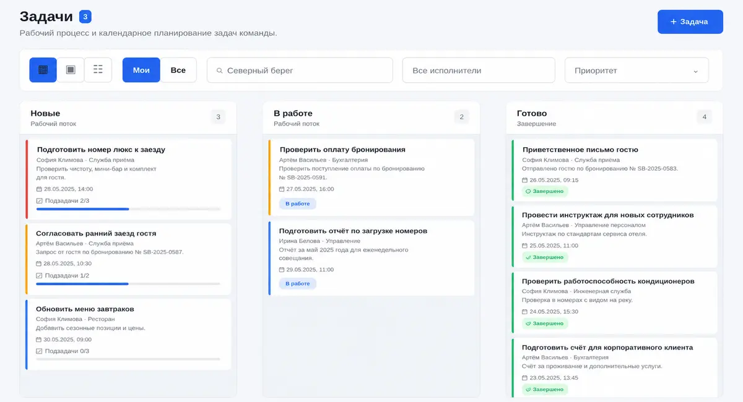Click subtasks checkbox icon beside Подзадачи 1/2
743x402 pixels.
click(x=40, y=275)
